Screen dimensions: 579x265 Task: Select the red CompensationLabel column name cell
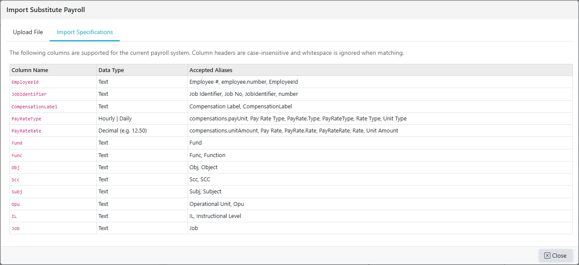[53, 107]
